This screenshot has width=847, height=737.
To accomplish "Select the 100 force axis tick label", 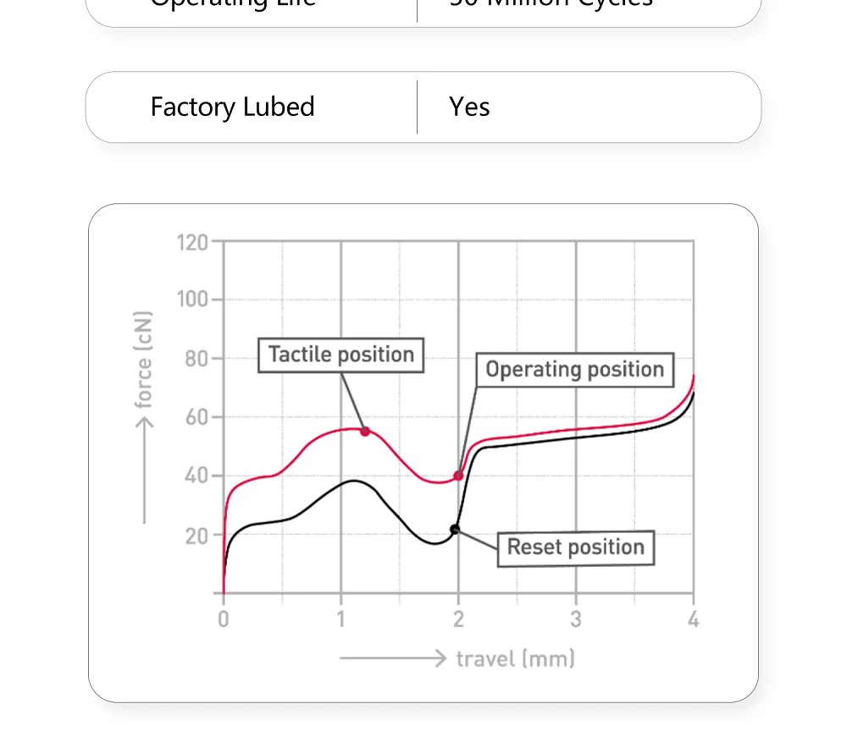I will (192, 300).
